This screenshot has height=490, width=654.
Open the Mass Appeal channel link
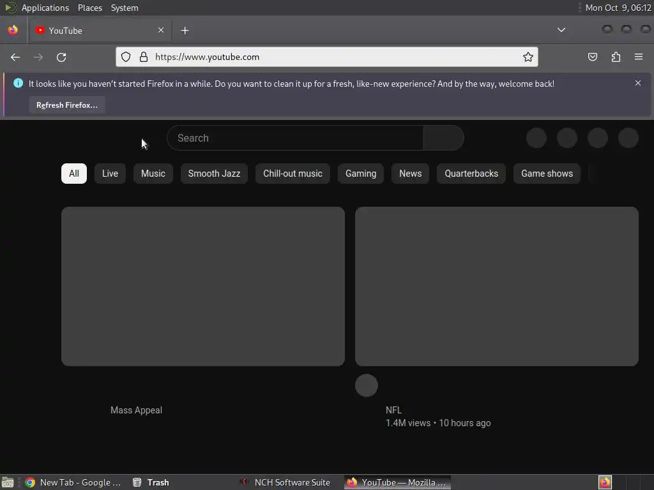(137, 410)
